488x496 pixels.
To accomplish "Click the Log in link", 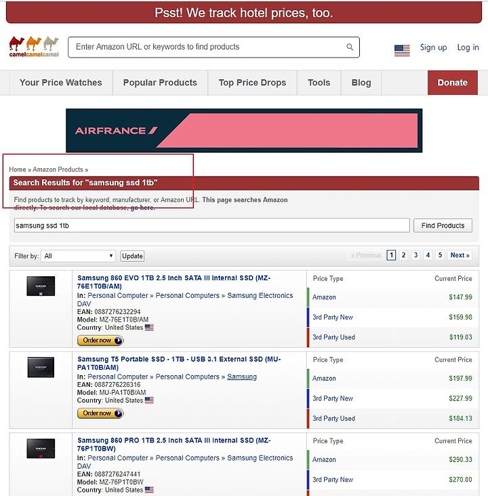I will tap(468, 47).
